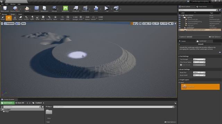The width and height of the screenshot is (222, 124).
Task: Collapse the Brush Settings section
Action: [x=179, y=70]
